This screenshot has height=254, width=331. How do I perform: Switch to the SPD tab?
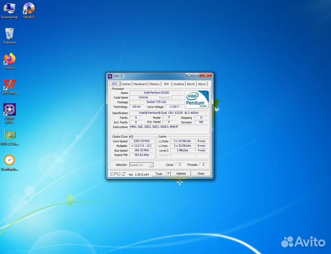(166, 84)
